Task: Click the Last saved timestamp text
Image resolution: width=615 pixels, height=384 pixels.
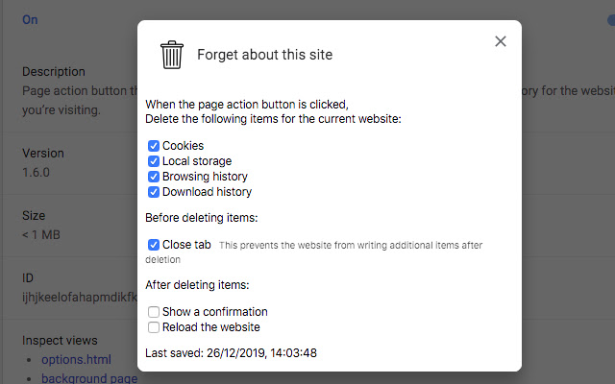Action: [231, 353]
